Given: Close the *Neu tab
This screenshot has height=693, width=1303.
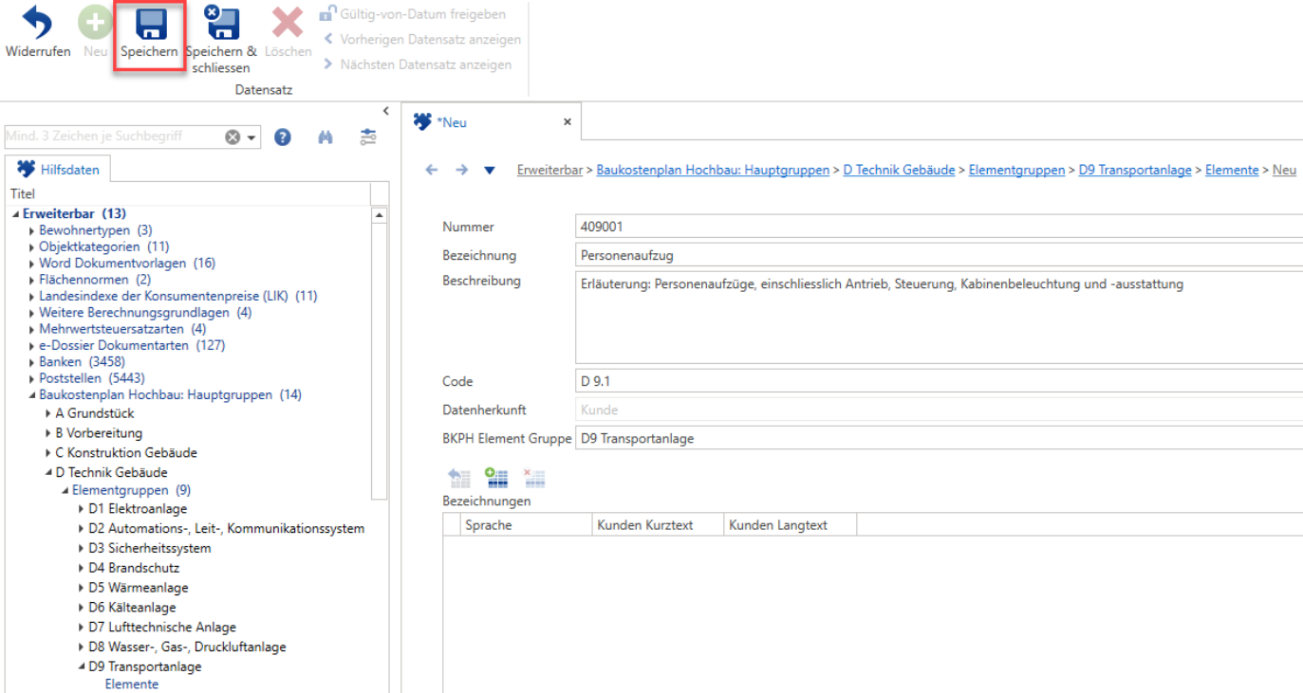Looking at the screenshot, I should 568,122.
